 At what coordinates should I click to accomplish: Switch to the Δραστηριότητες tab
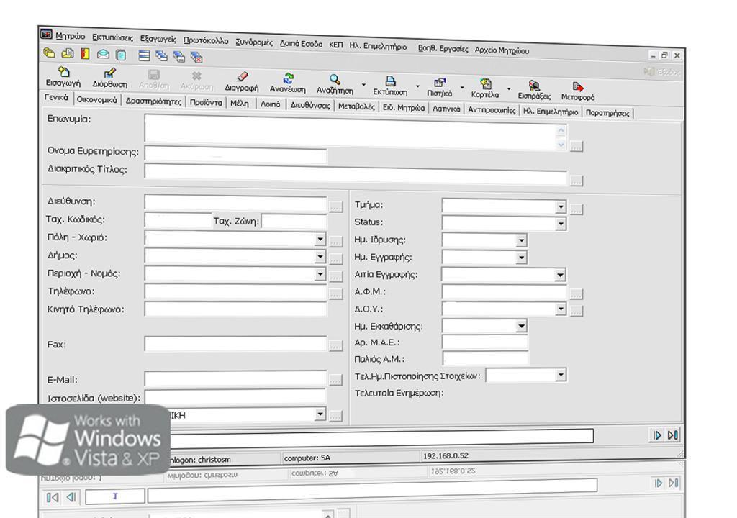coord(153,101)
